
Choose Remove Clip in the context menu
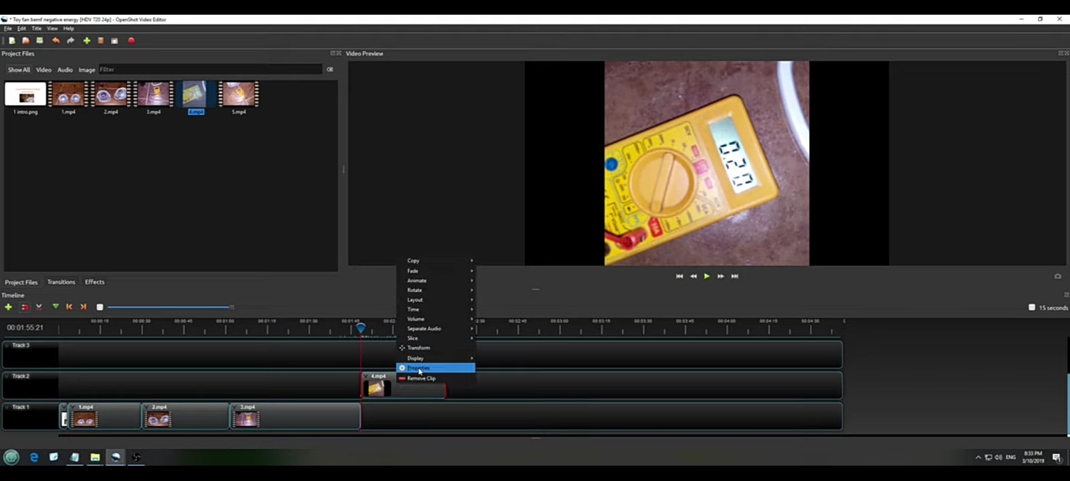(436, 378)
